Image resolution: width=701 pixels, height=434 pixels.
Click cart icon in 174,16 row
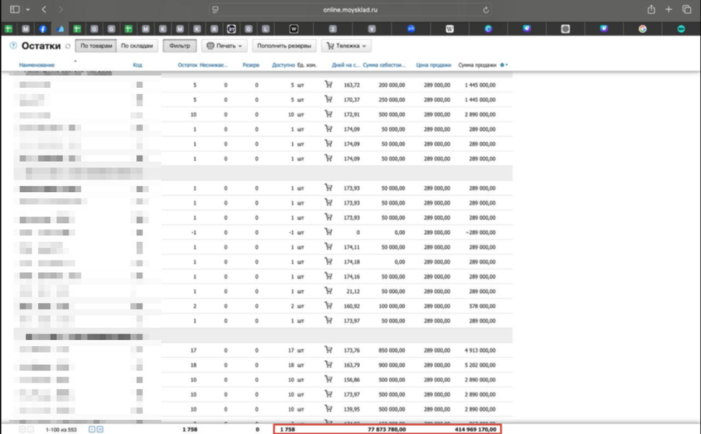click(329, 276)
